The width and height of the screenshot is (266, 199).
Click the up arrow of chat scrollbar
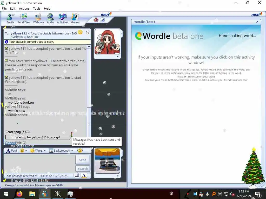pos(89,47)
